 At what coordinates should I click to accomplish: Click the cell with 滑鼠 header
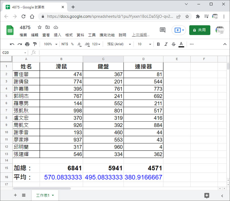(61, 67)
